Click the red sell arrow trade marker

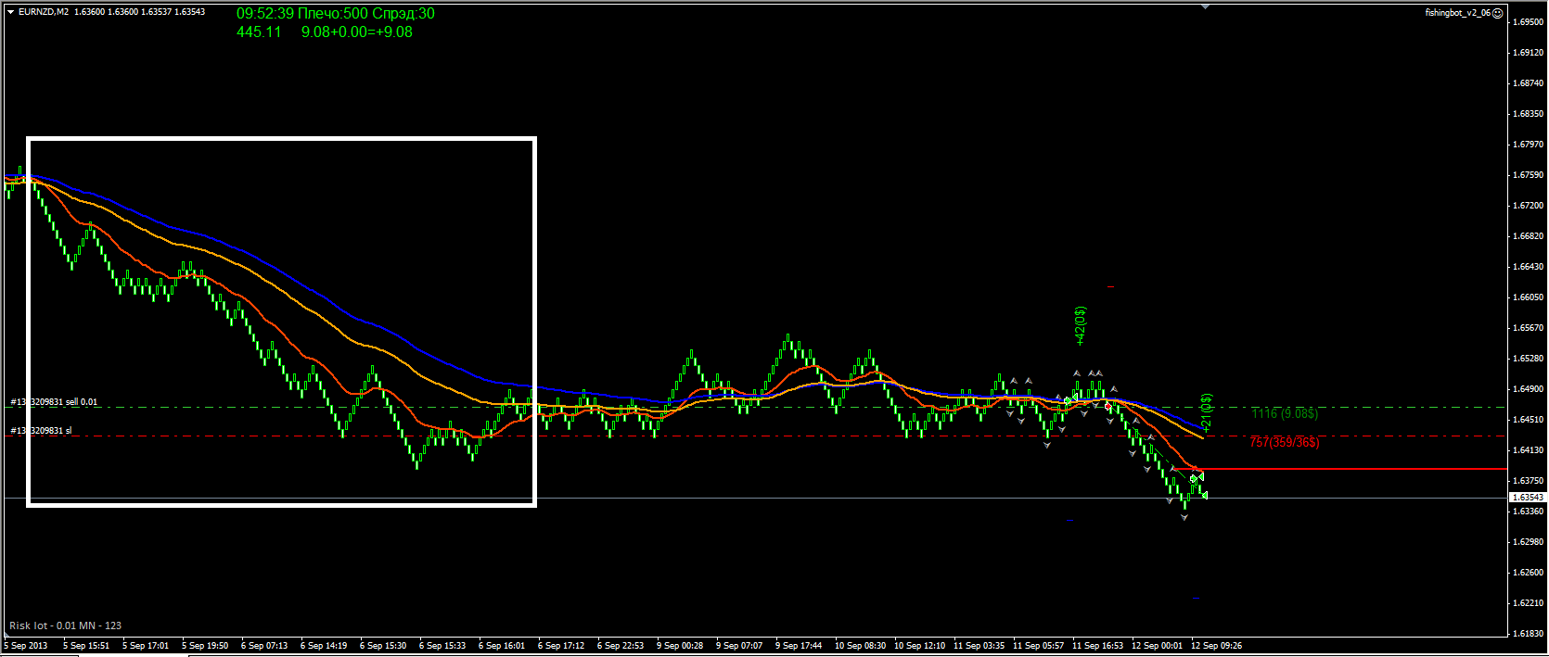[1108, 406]
